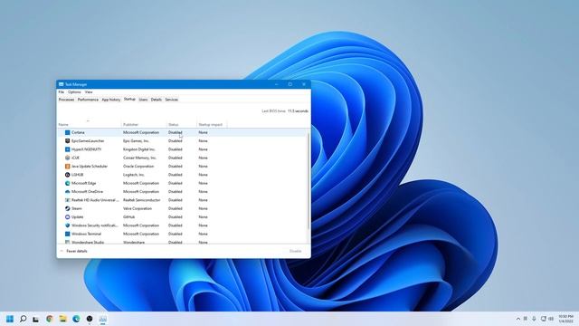Click 'Corsair Memory, Inc.' publisher cell
Viewport: 579px width, 326px height.
coord(139,158)
